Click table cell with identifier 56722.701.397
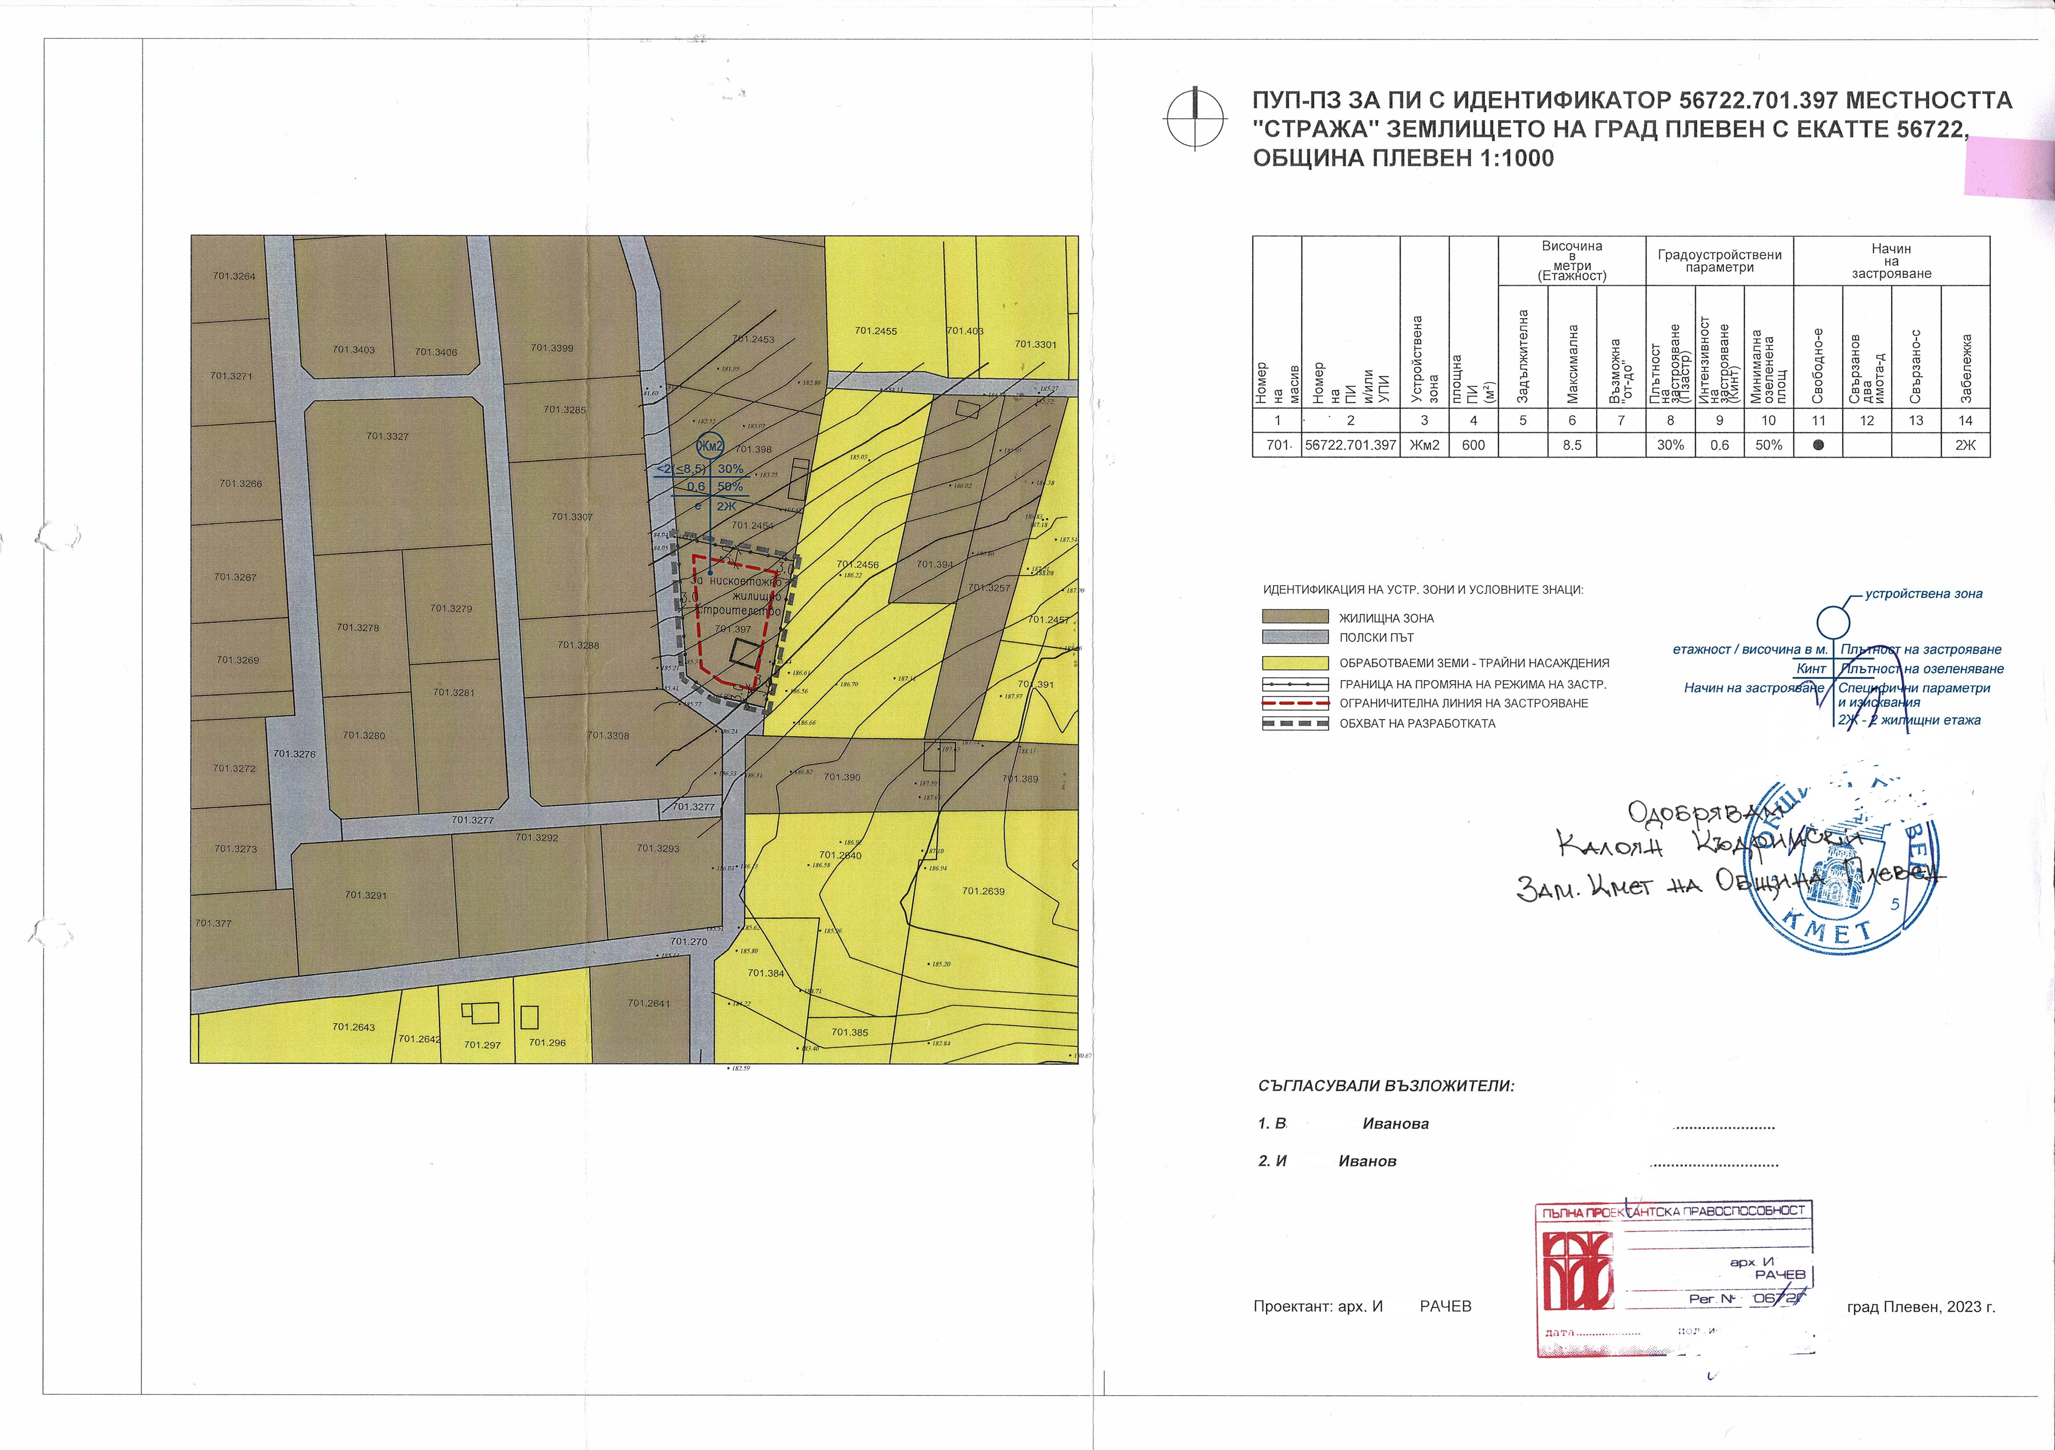This screenshot has width=2055, height=1450. [x=1351, y=445]
